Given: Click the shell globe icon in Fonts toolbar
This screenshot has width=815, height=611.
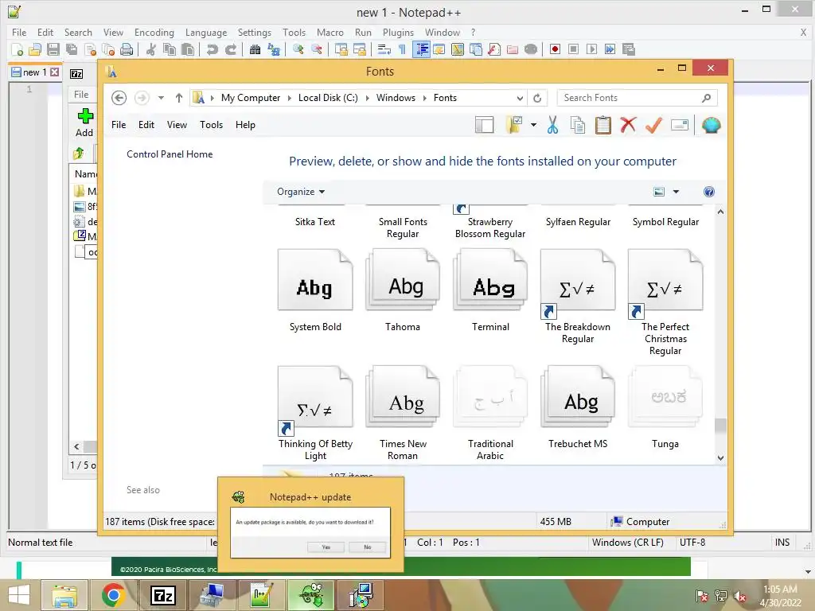Looking at the screenshot, I should click(711, 125).
